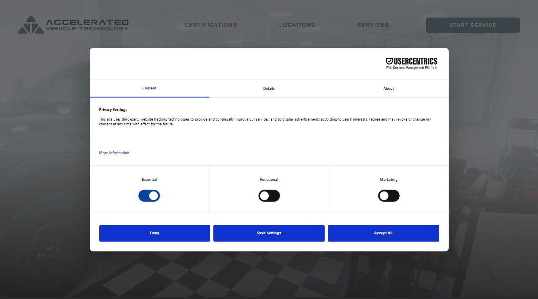Toggle the Essential consent switch
The image size is (538, 299).
point(149,196)
